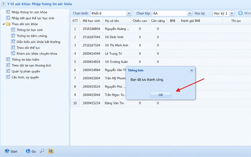Click the Theo dõi sức khỏe folder icon
This screenshot has height=157, width=251.
[x=8, y=24]
